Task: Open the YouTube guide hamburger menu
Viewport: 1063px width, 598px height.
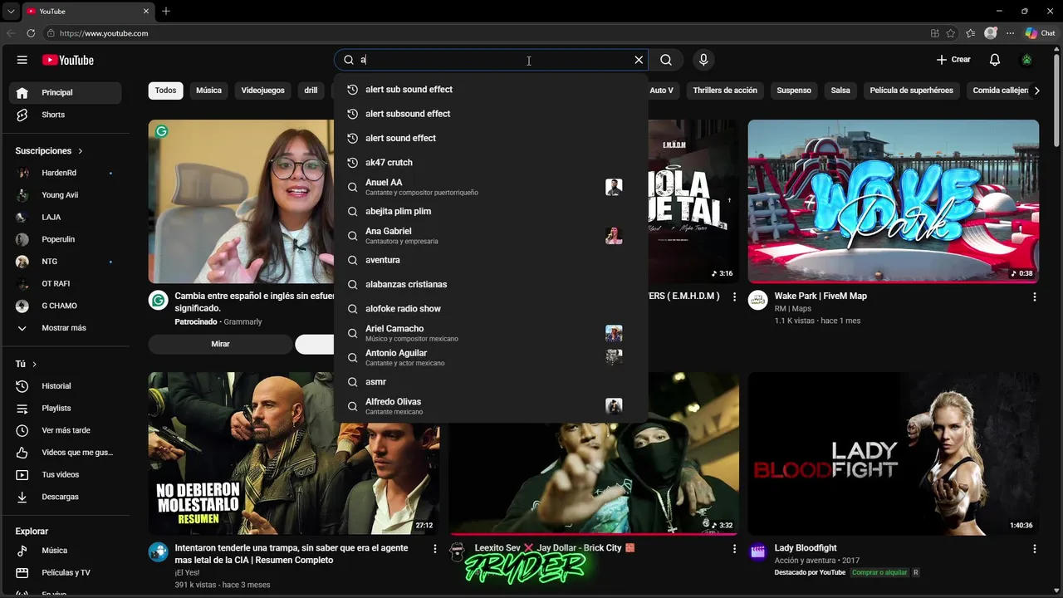Action: pos(22,60)
